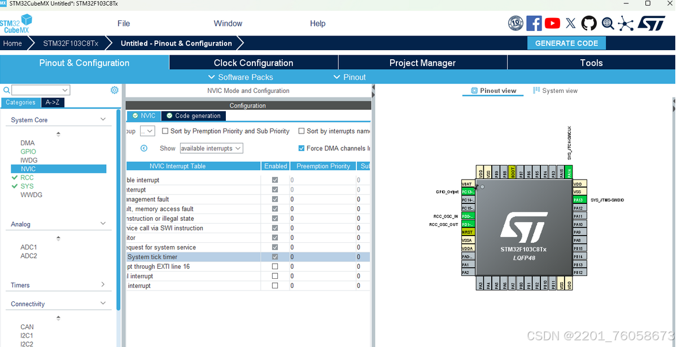Switch to the Code generation tab
The image size is (677, 347).
(194, 116)
